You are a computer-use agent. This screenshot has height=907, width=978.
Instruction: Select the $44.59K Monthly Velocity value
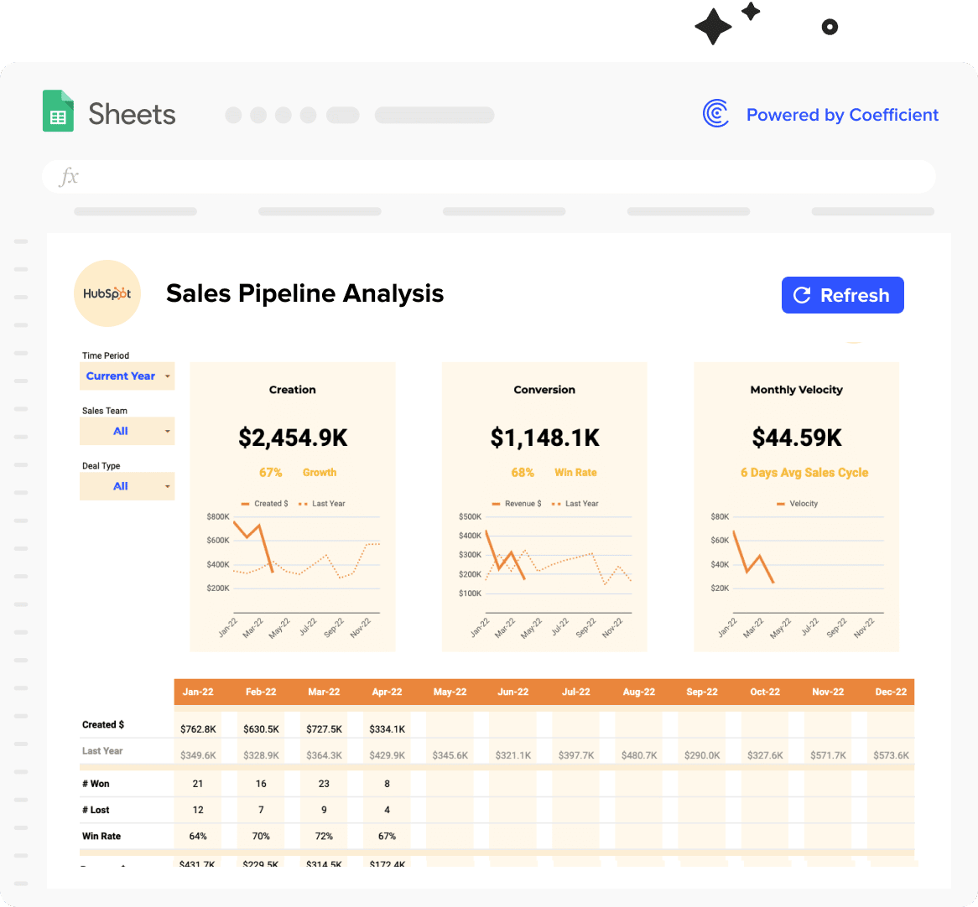click(797, 438)
